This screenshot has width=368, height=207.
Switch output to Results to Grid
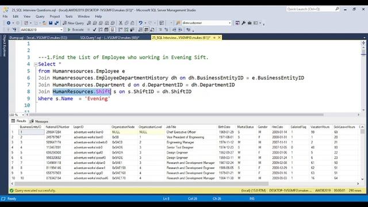(x=146, y=30)
